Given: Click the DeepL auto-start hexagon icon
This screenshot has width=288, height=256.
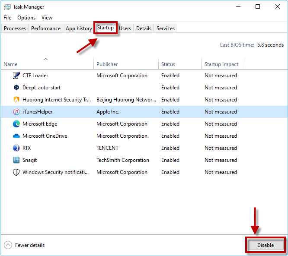Looking at the screenshot, I should [x=16, y=88].
